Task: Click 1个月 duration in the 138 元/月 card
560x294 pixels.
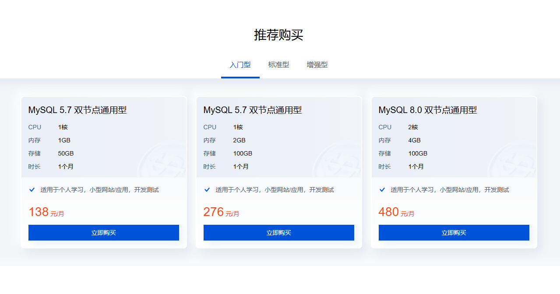Action: 66,166
